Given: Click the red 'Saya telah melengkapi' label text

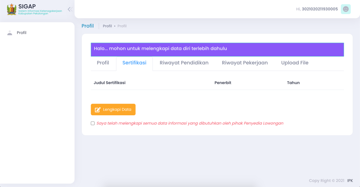Looking at the screenshot, I should tap(190, 123).
